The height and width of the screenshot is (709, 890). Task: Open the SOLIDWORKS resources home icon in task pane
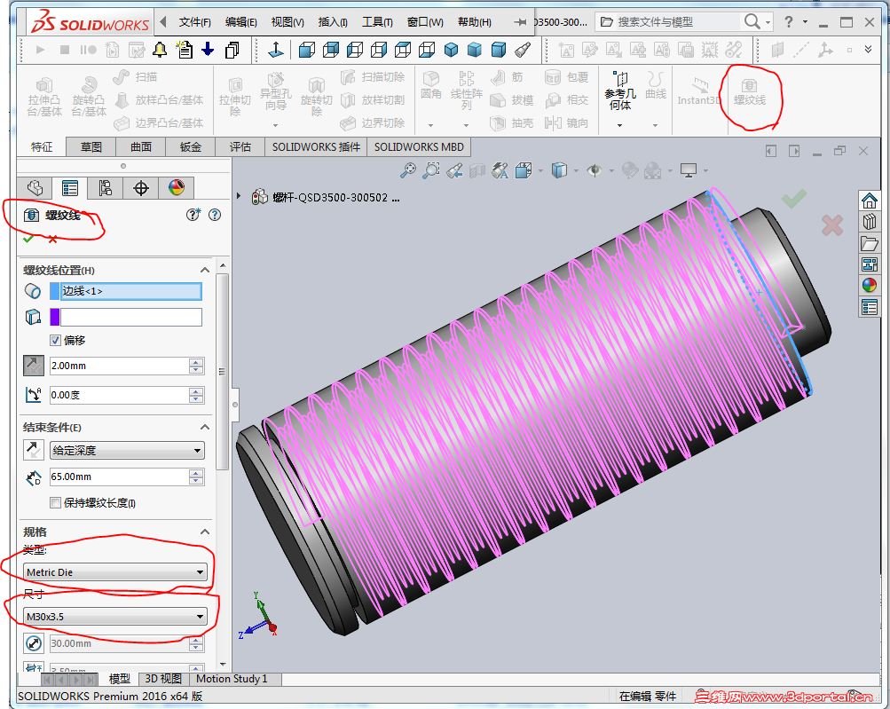[869, 201]
